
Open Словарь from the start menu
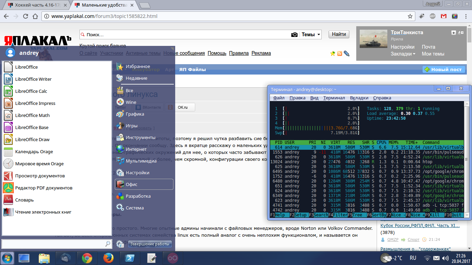(x=57, y=200)
